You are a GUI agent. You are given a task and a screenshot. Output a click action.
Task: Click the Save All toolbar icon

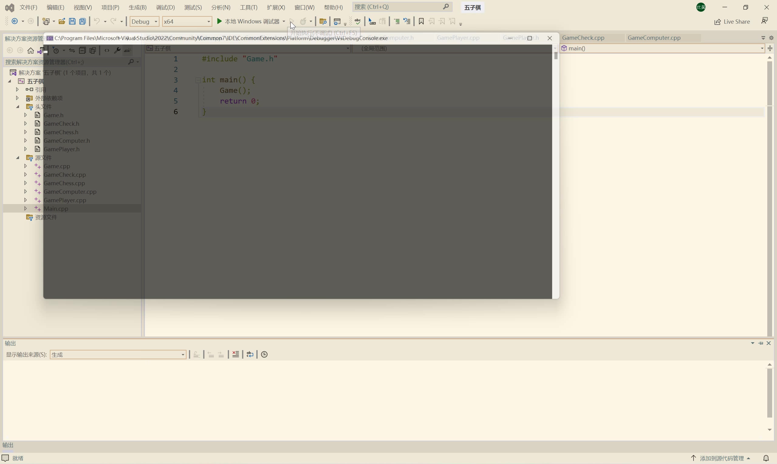[x=83, y=21]
